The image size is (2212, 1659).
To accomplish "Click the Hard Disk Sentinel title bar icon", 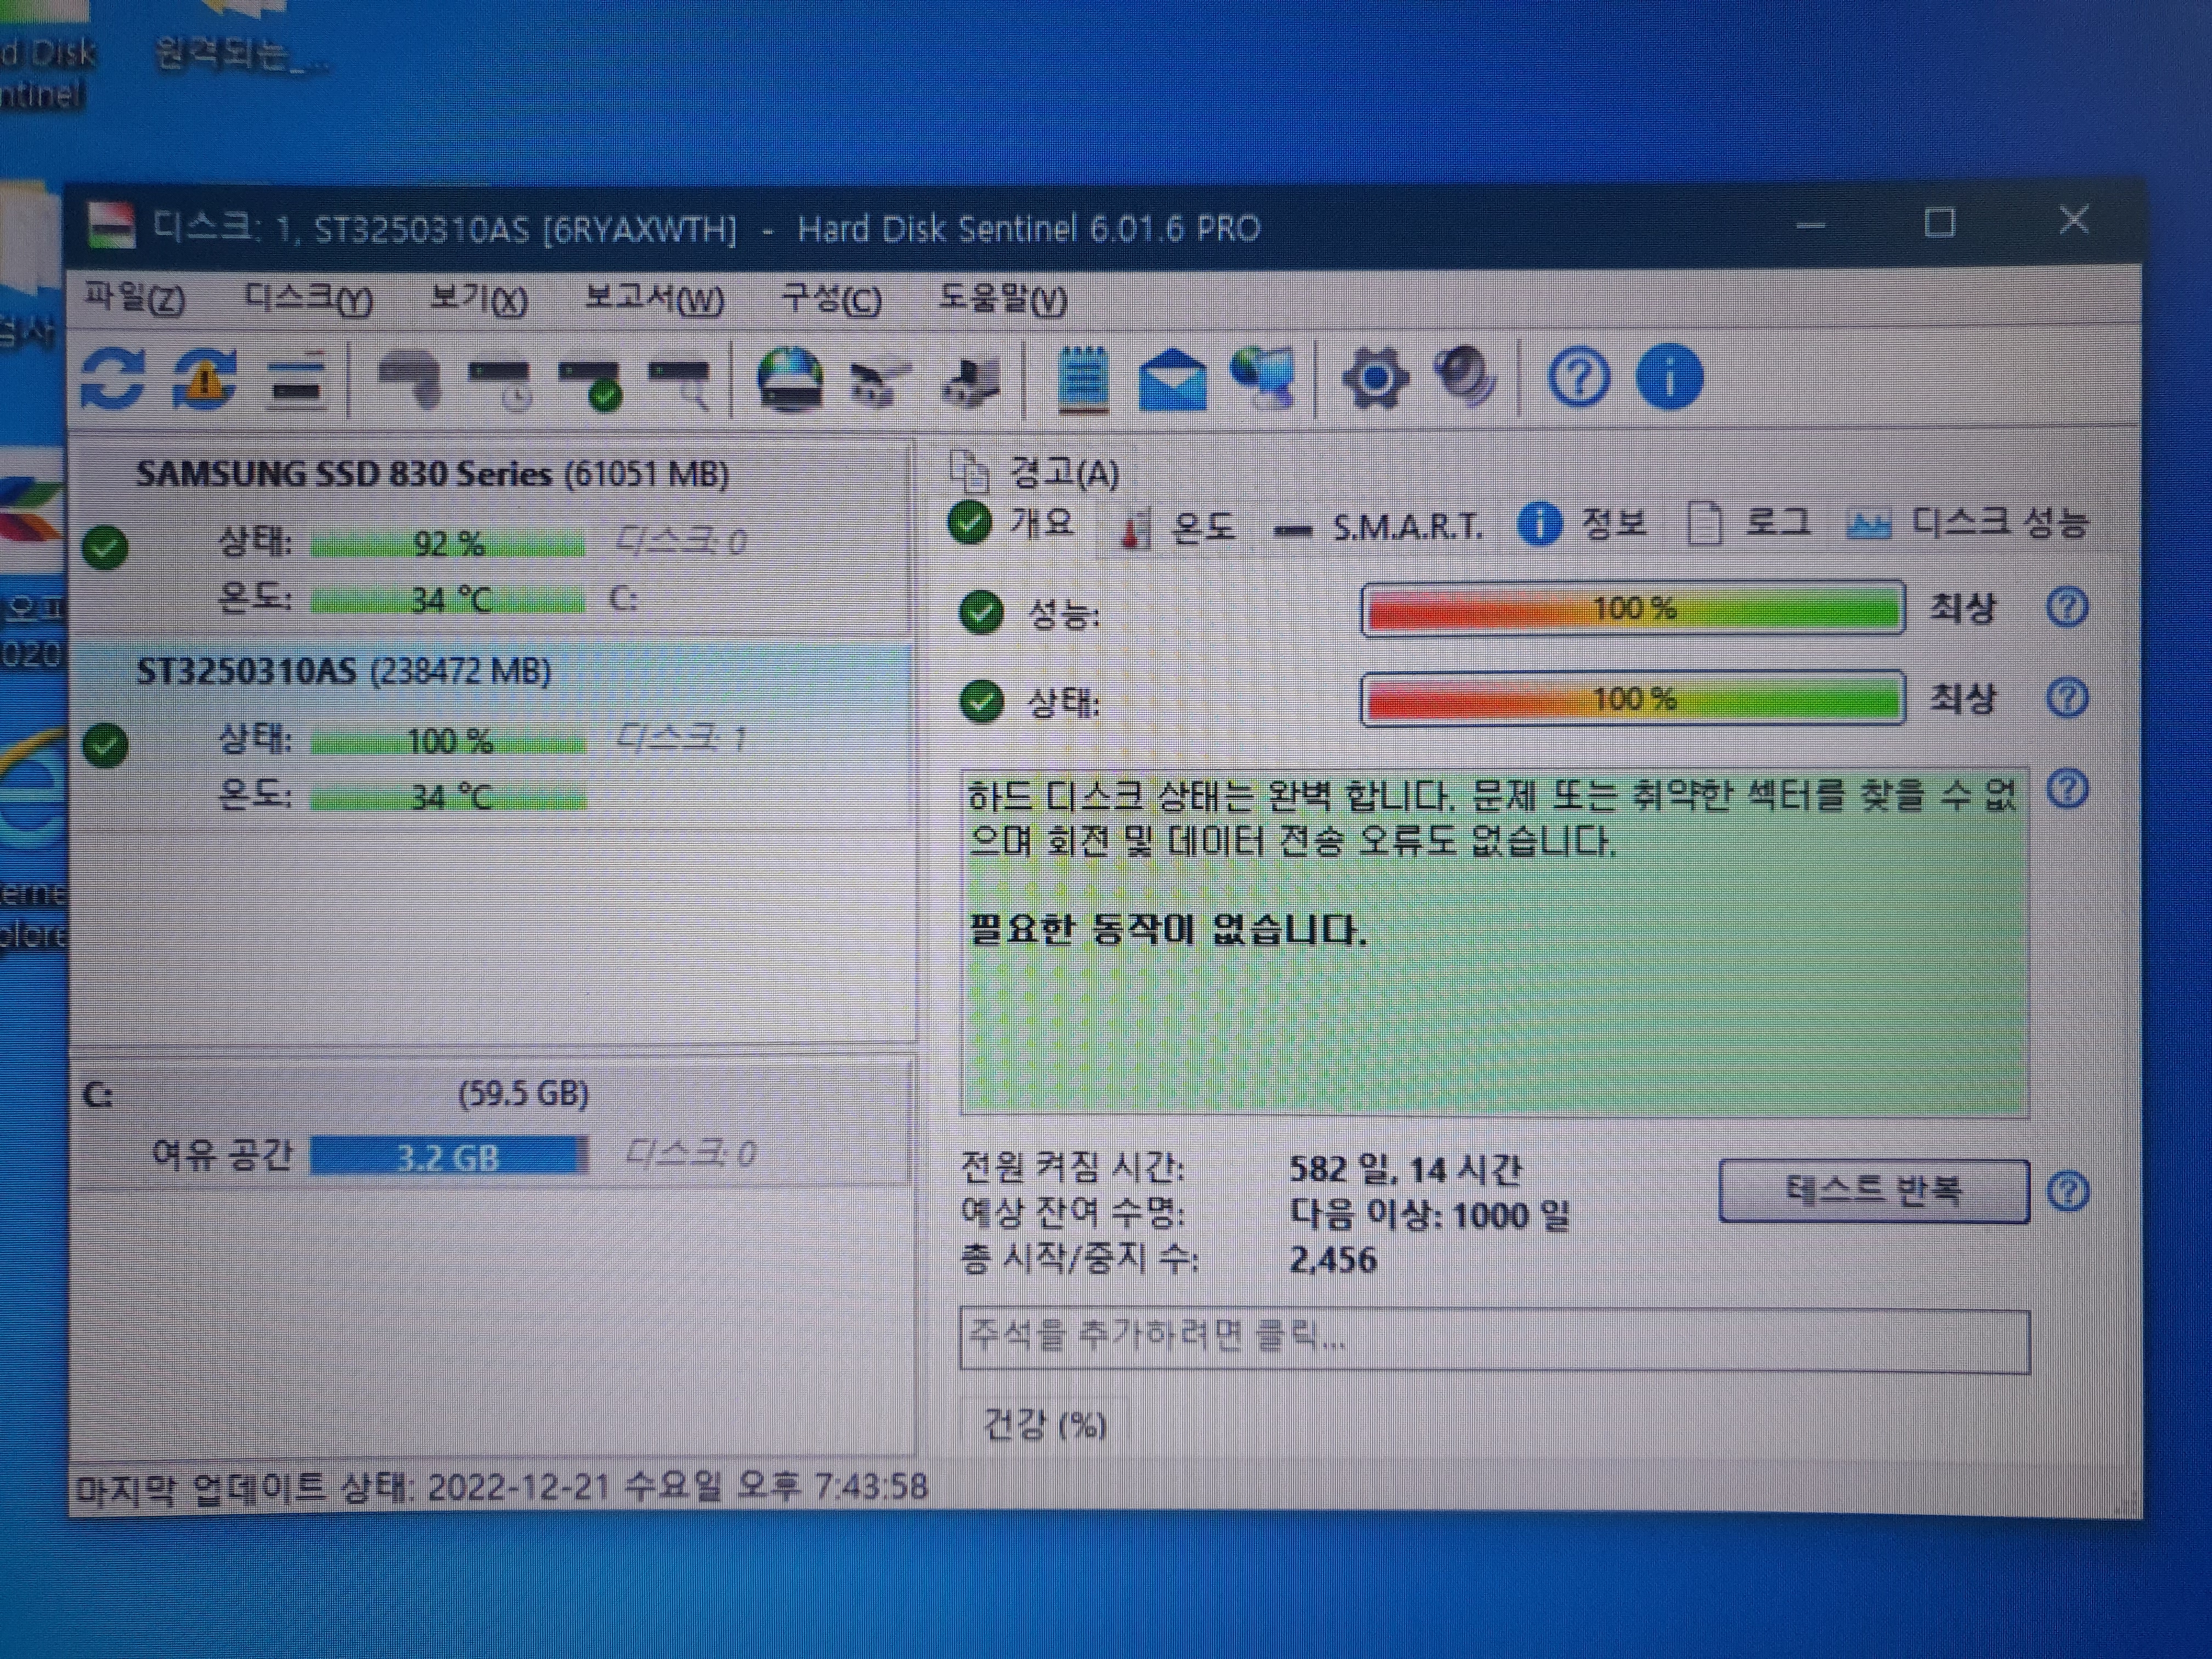I will (x=110, y=227).
